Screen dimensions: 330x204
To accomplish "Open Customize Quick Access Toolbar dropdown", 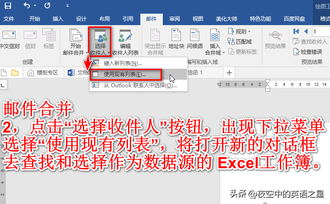I will 67,6.
